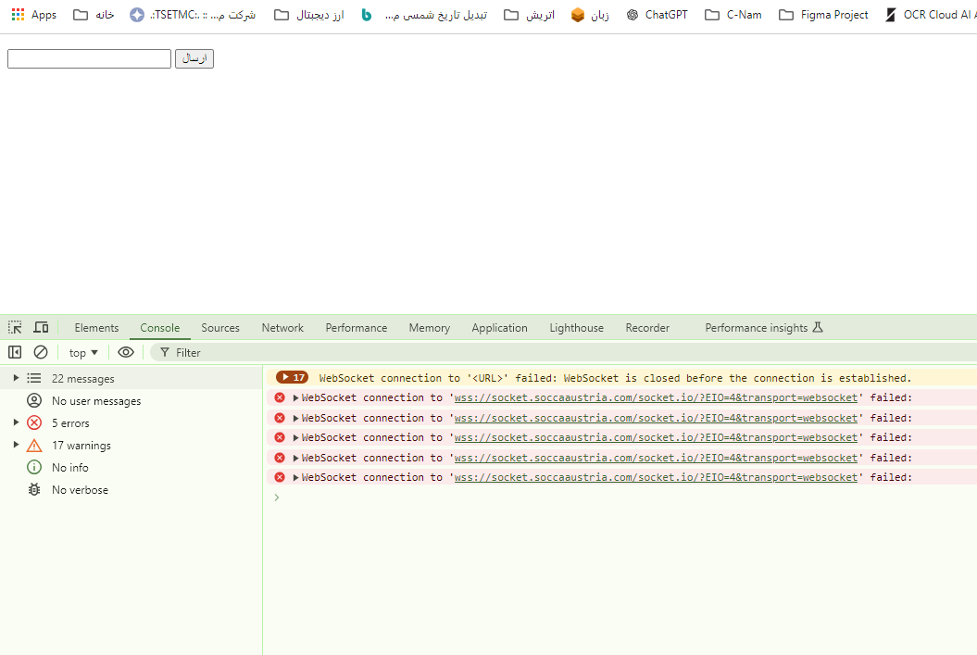977x655 pixels.
Task: Select the 17 warnings filter row
Action: coord(131,445)
